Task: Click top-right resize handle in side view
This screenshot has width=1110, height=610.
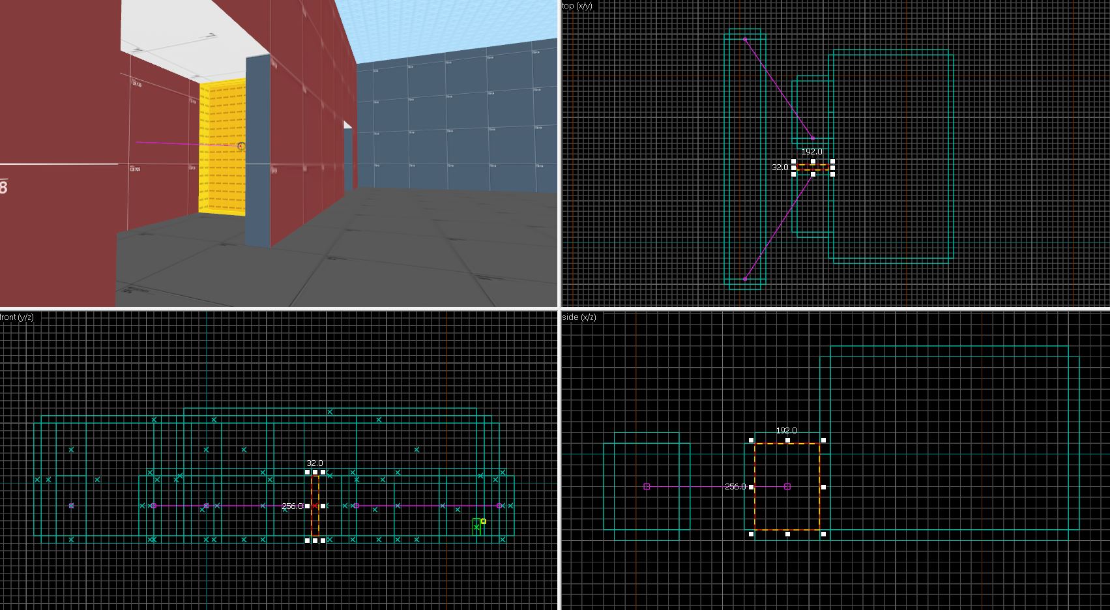Action: 824,441
